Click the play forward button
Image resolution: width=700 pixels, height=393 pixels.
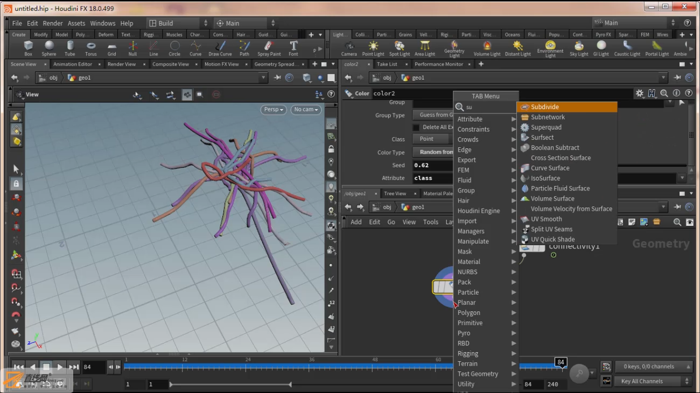pos(60,367)
